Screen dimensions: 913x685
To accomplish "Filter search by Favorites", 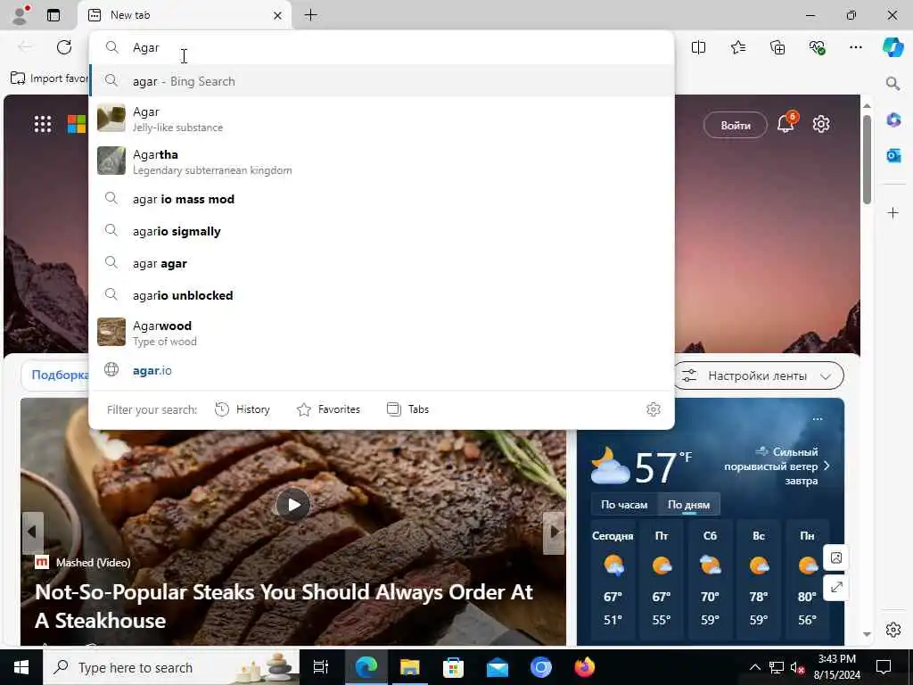I will point(328,409).
